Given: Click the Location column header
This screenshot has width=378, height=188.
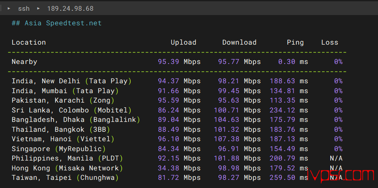Looking at the screenshot, I should click(29, 42).
